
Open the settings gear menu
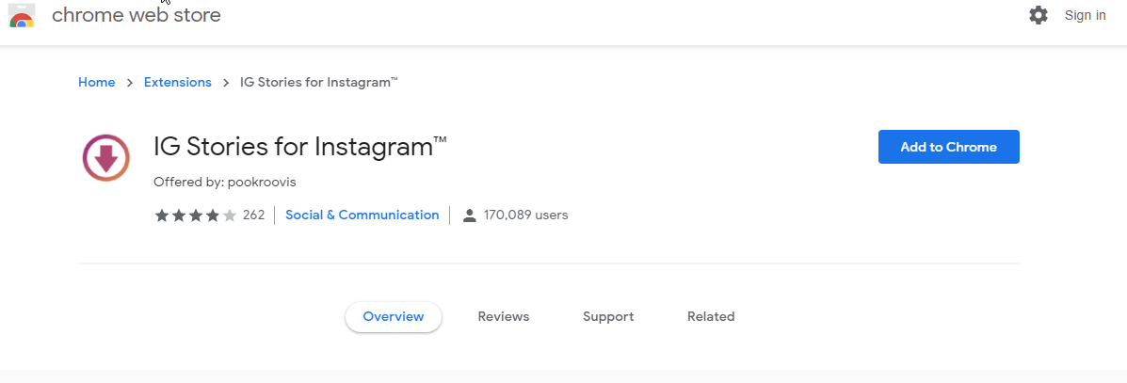click(x=1038, y=15)
